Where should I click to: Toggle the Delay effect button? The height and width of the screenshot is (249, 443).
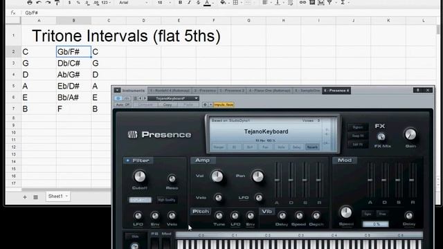[x=296, y=147]
